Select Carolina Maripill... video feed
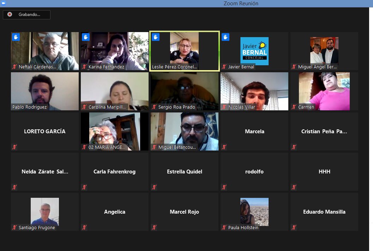373x251 pixels. point(115,91)
